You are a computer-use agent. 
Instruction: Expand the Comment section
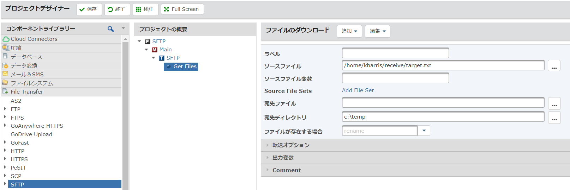[415, 170]
